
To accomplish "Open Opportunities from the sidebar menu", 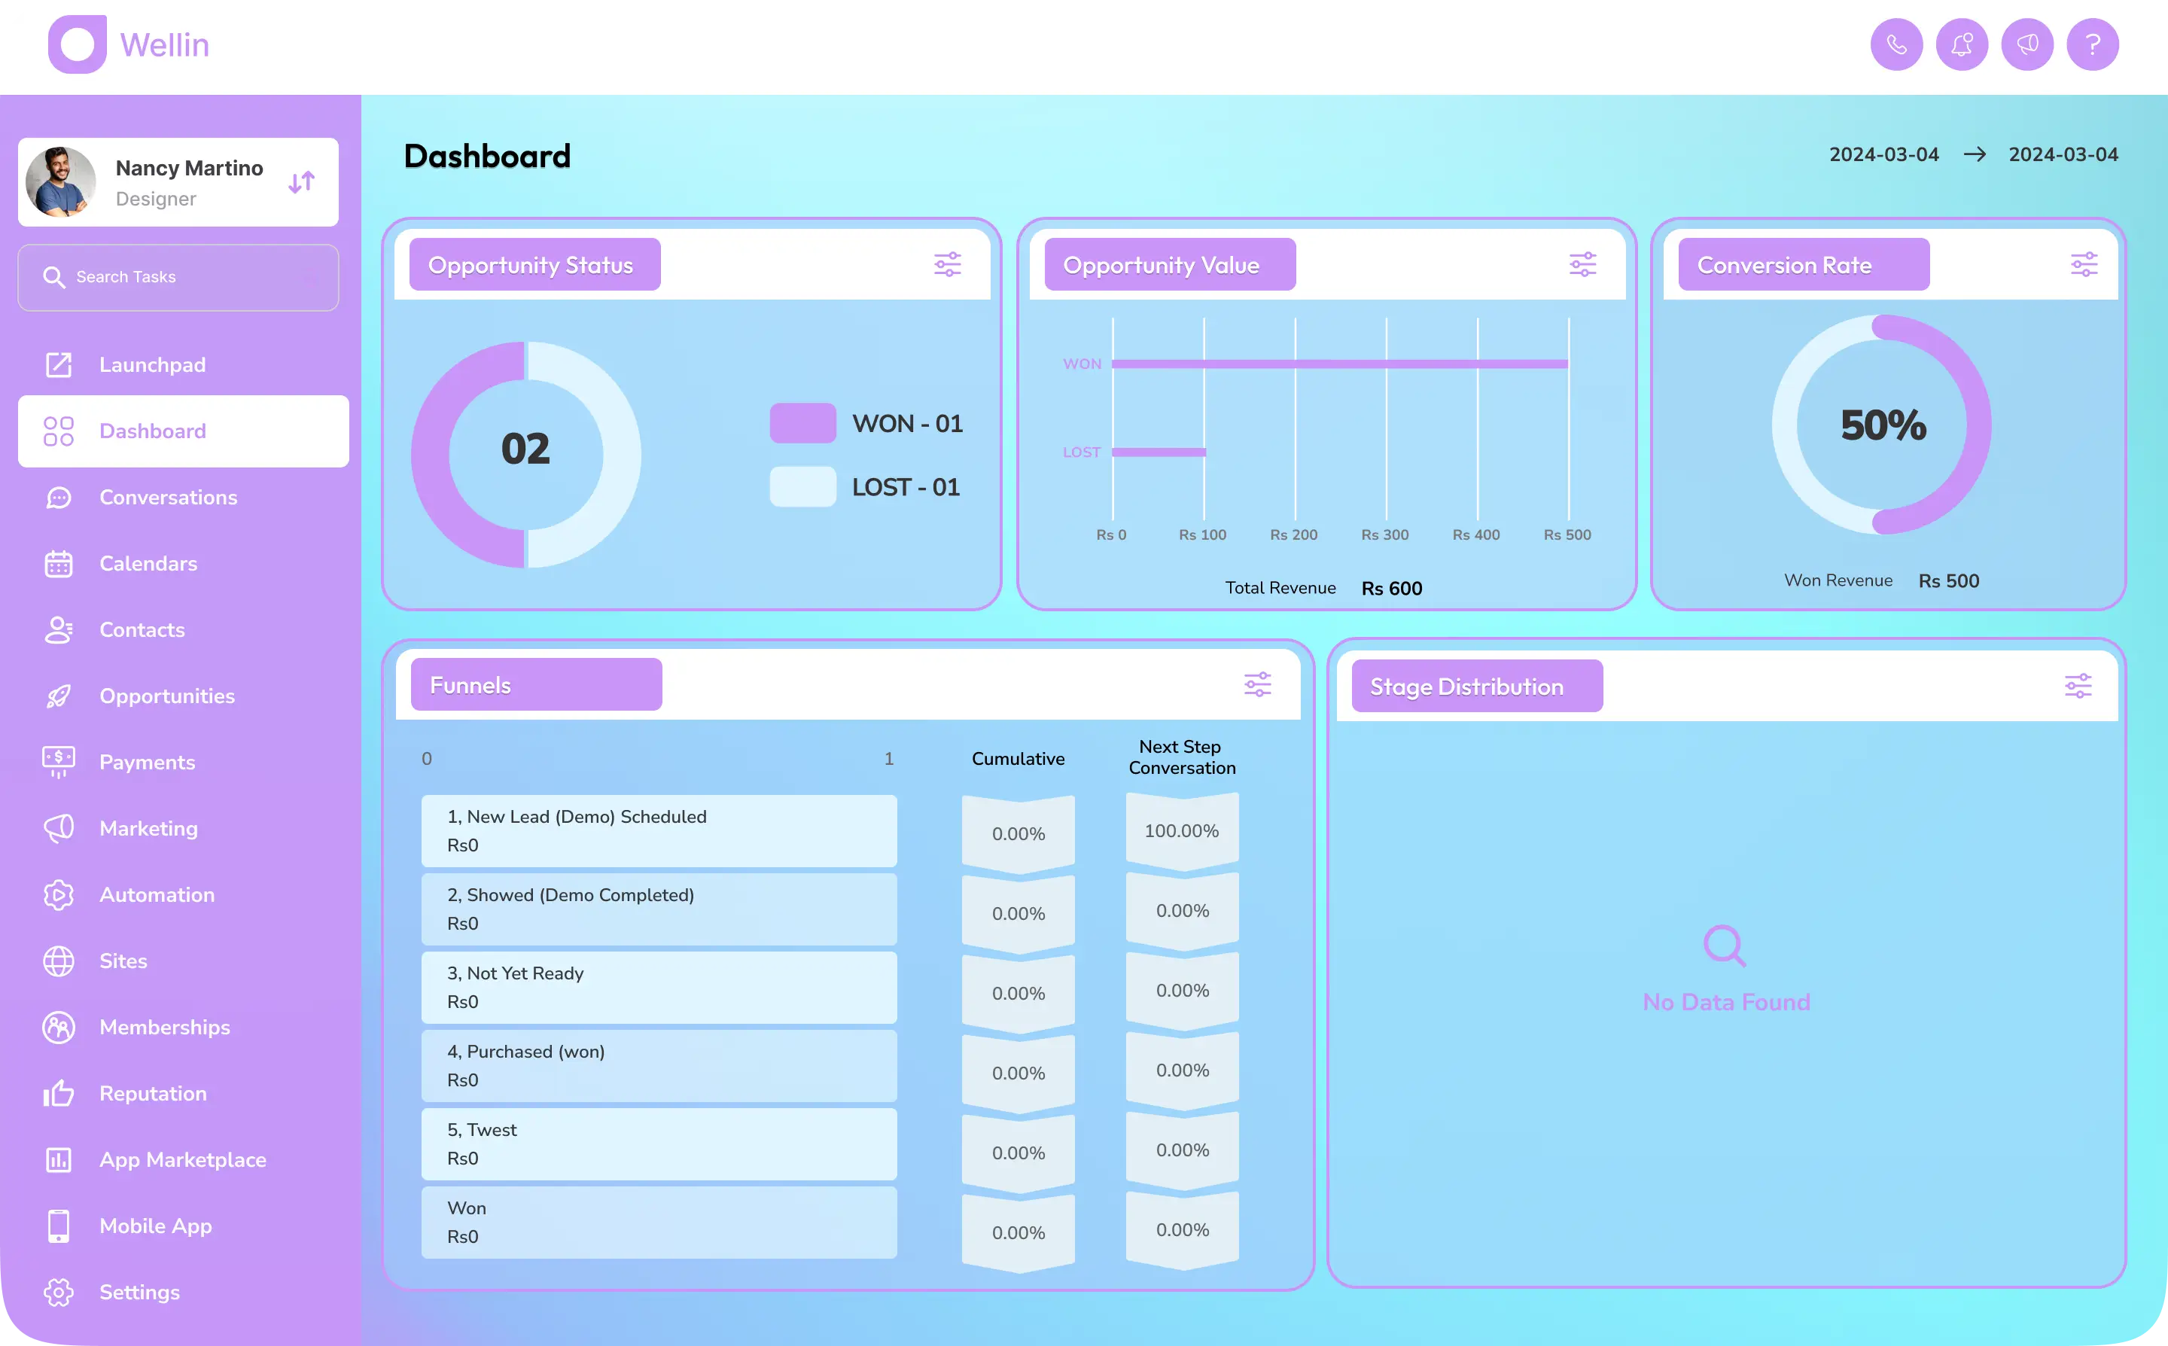I will (166, 696).
